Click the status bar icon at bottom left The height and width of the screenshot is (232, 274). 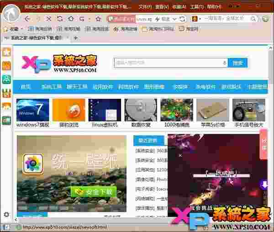coord(6,227)
